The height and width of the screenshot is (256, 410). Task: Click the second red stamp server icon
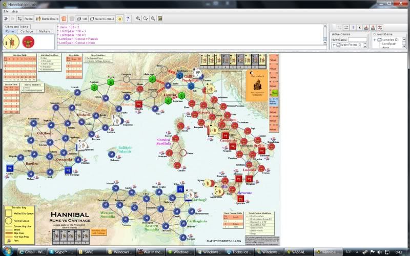[x=373, y=27]
